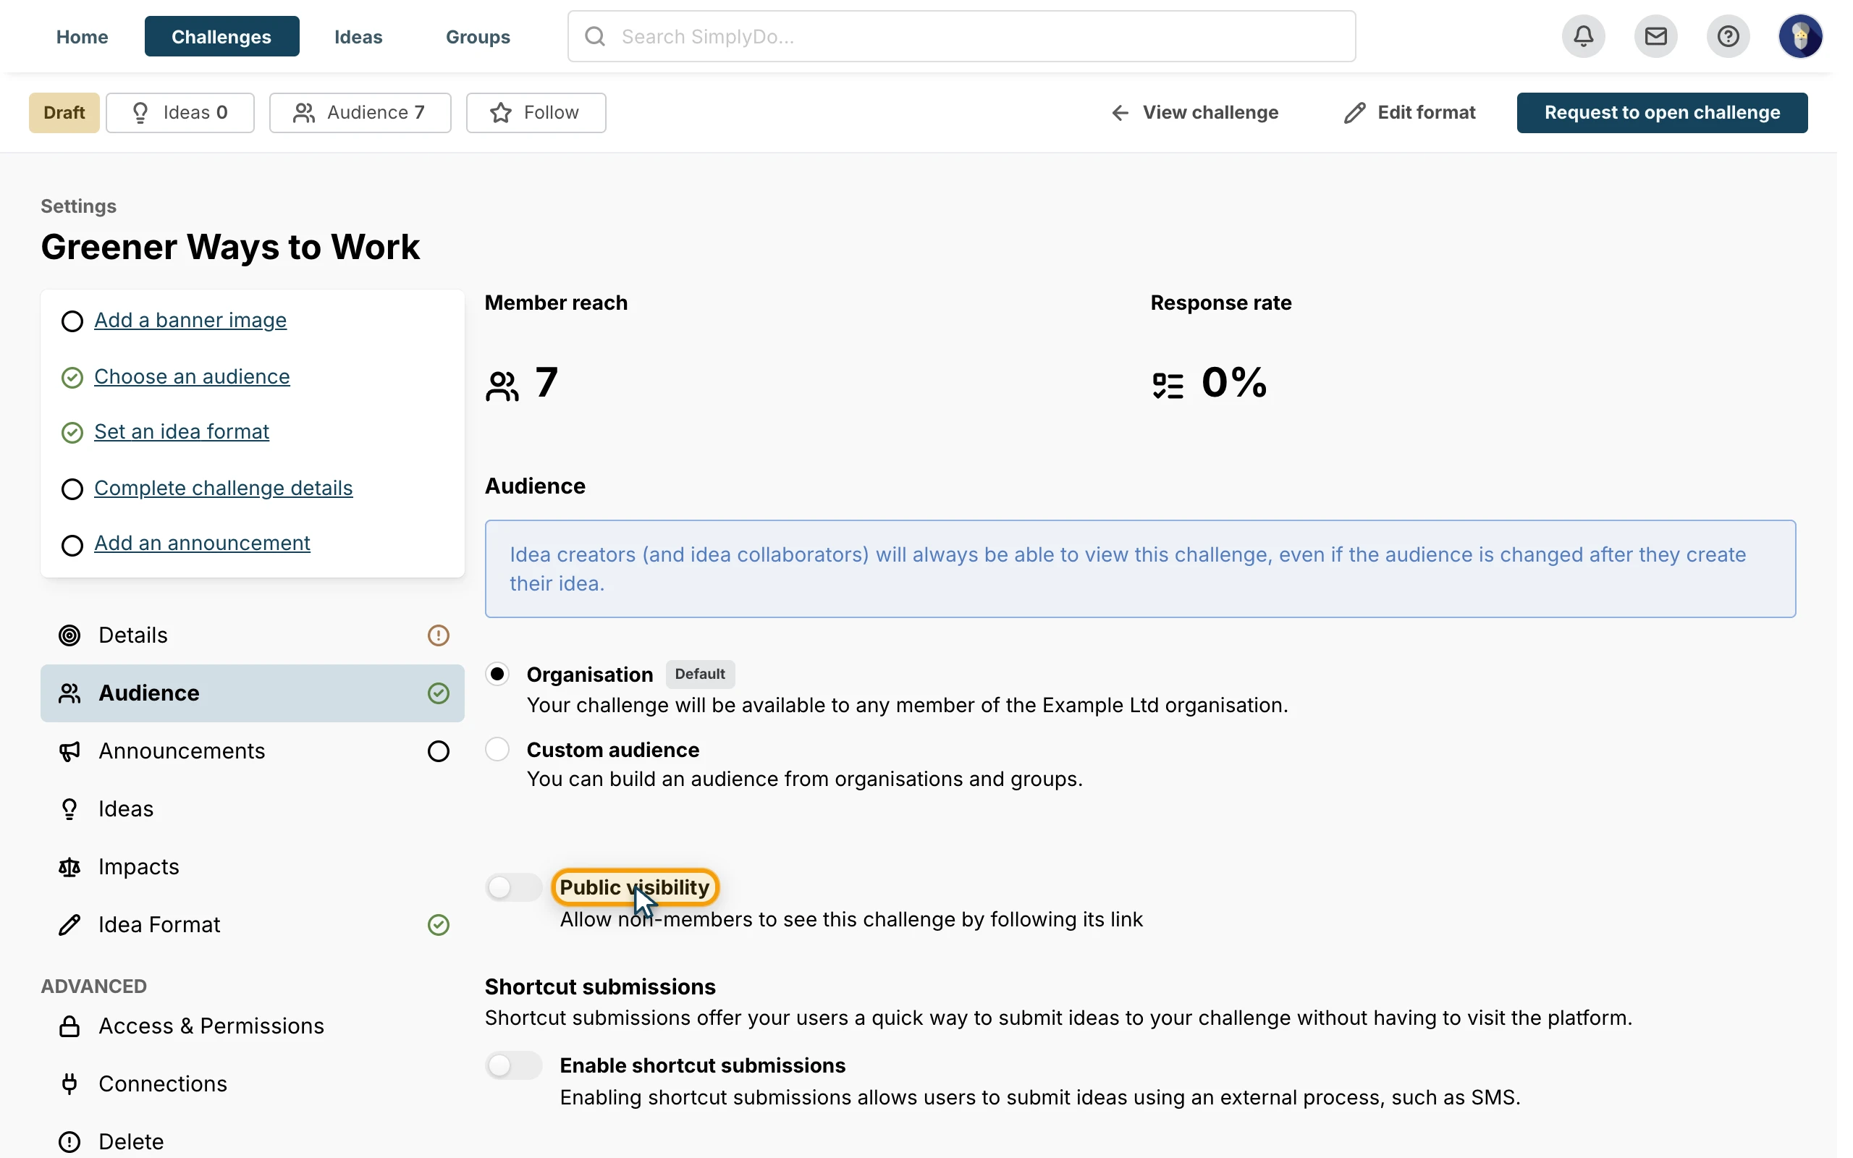
Task: Toggle Enable shortcut submissions switch
Action: click(514, 1065)
